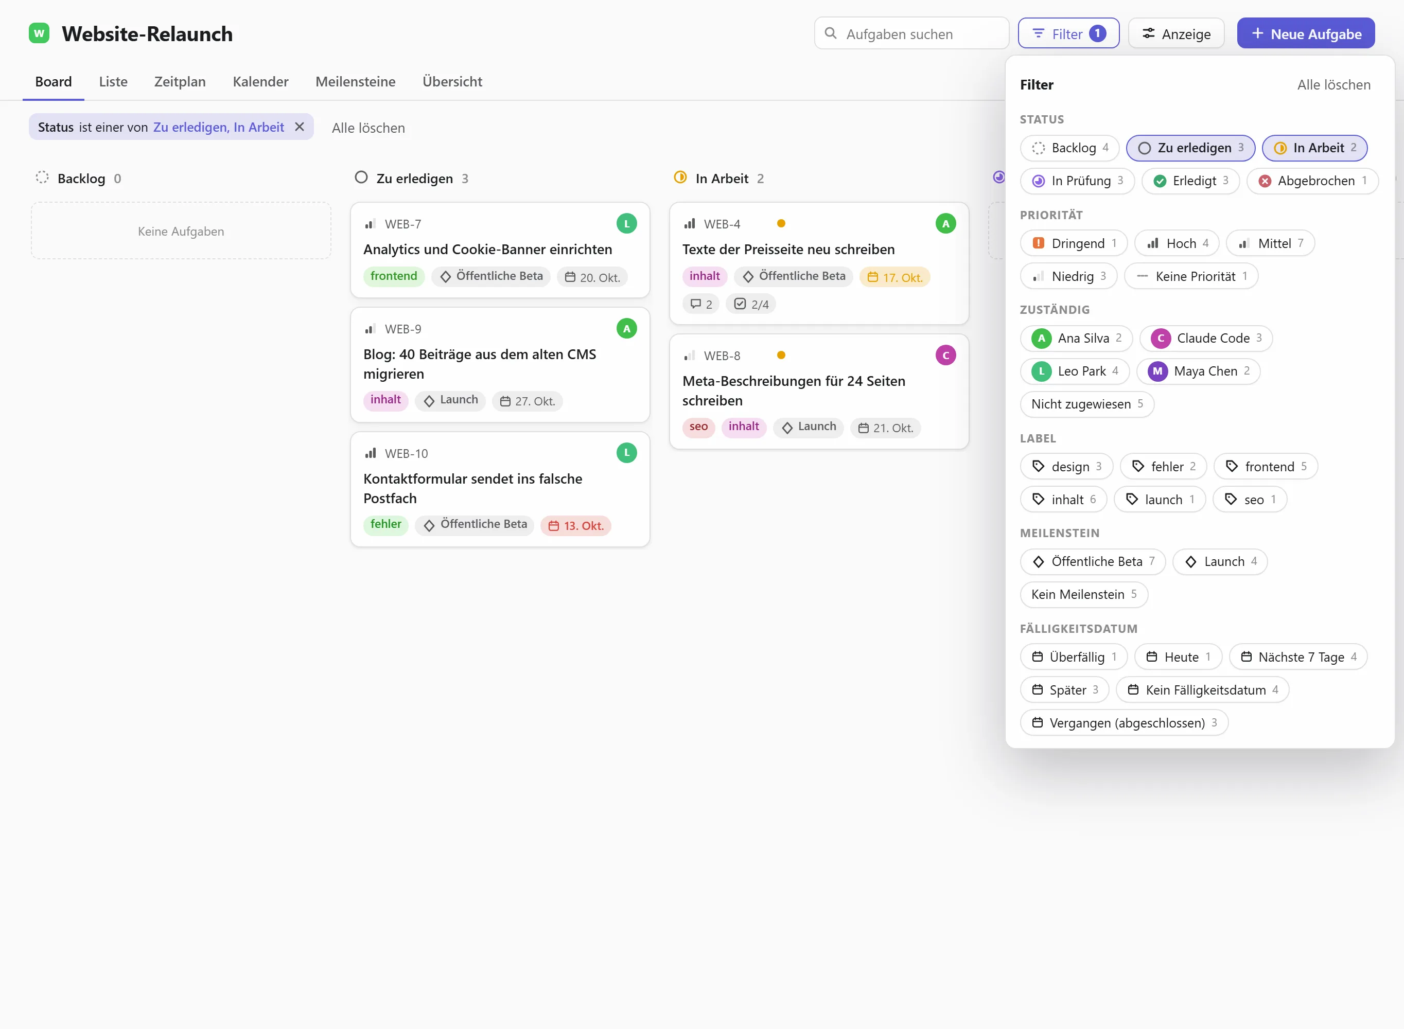1404x1029 pixels.
Task: Deselect Zu erledigen status filter
Action: pos(1190,148)
